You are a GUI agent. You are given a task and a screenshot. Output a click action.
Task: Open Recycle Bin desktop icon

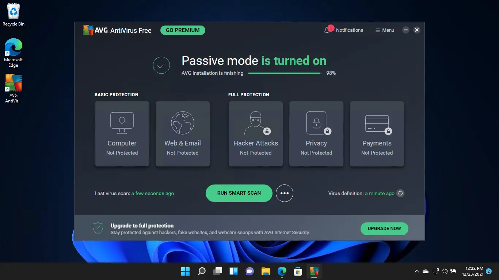click(14, 15)
